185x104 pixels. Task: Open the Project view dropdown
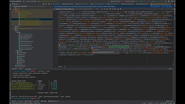tap(16, 4)
